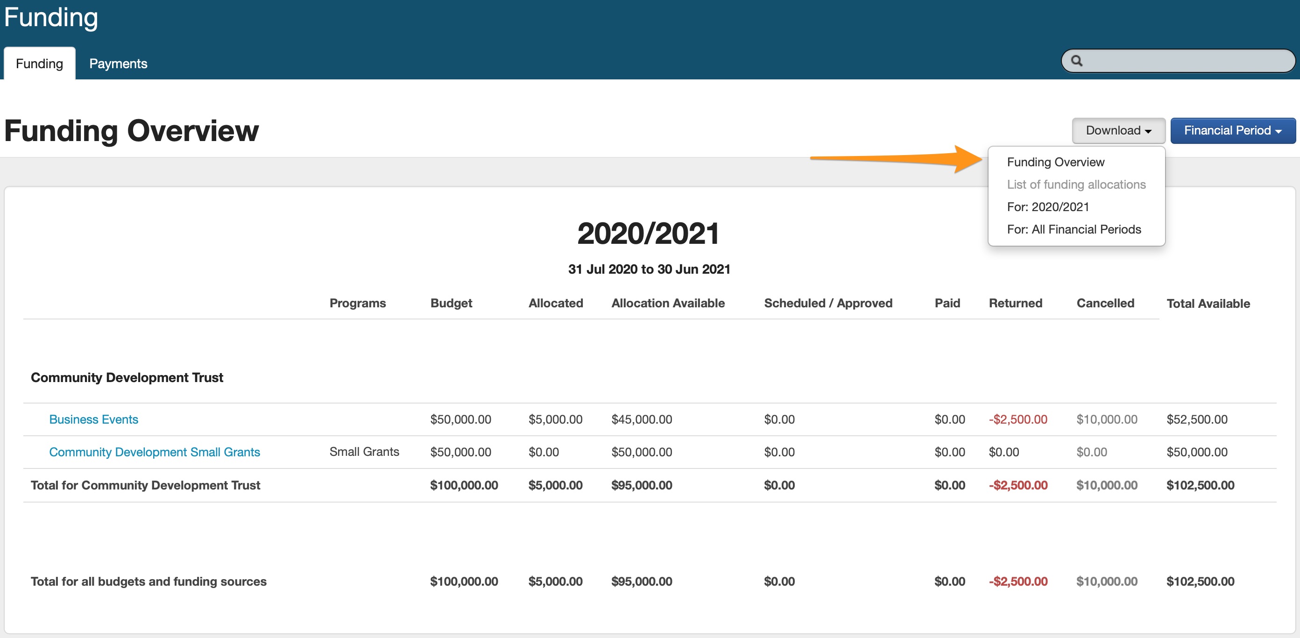
Task: Download allocations for All Financial Periods
Action: click(1074, 230)
